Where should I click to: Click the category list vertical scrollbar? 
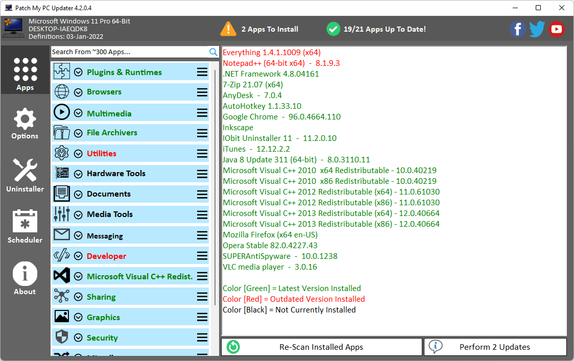tap(215, 187)
